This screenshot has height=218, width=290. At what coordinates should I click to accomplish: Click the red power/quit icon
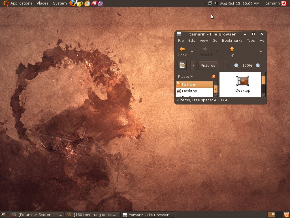pyautogui.click(x=284, y=3)
